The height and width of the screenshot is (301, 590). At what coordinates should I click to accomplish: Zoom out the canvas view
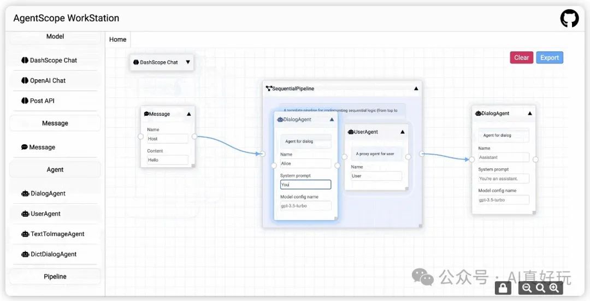(x=527, y=288)
